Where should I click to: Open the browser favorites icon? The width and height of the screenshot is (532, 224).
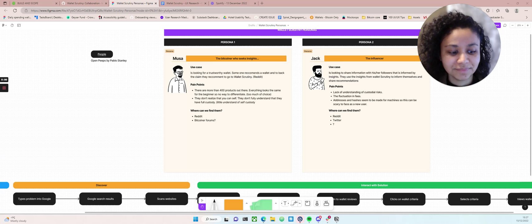click(498, 11)
